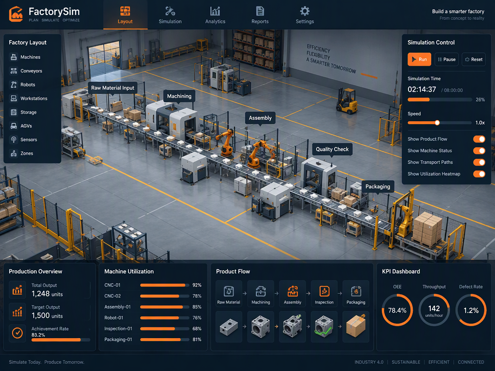Click the Achievement Rate progress bar
This screenshot has width=495, height=371.
60,340
